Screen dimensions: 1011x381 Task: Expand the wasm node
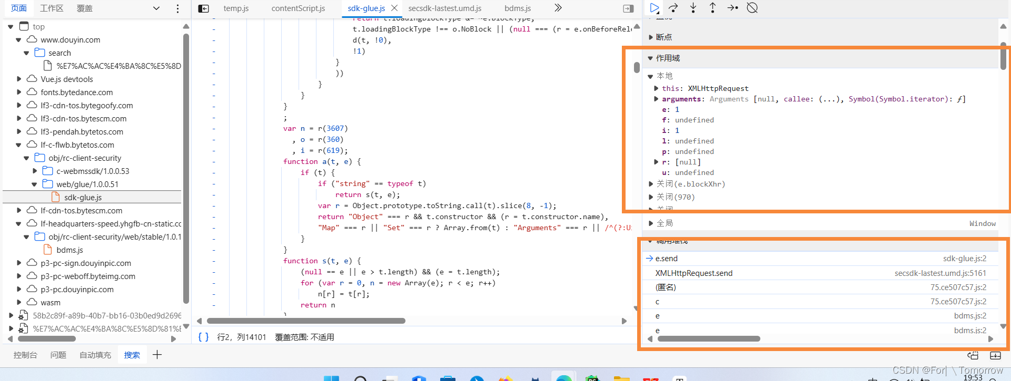click(x=18, y=303)
